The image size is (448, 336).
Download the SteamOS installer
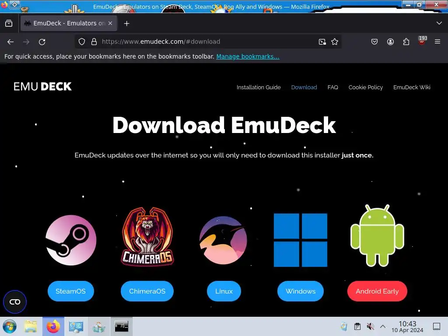(x=70, y=291)
